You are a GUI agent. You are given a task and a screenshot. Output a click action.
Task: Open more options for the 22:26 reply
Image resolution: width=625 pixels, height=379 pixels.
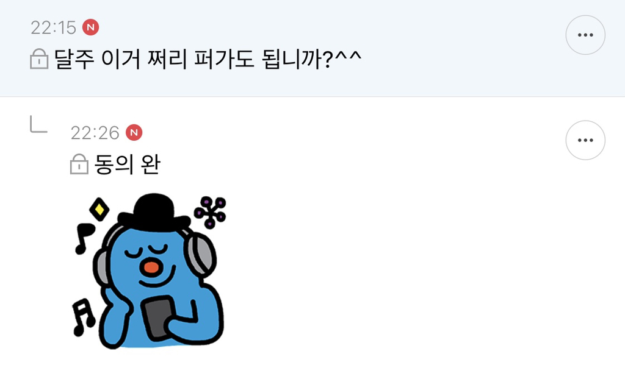(585, 140)
